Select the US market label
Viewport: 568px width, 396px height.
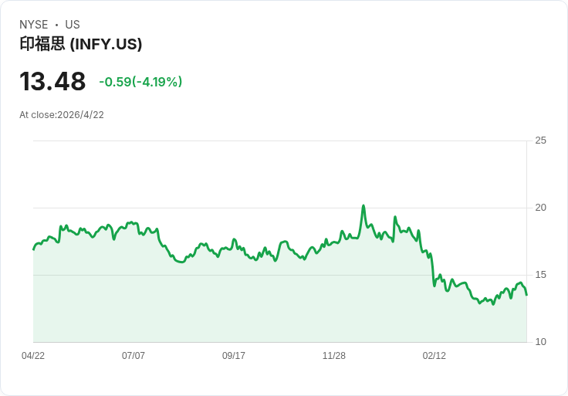coord(73,25)
